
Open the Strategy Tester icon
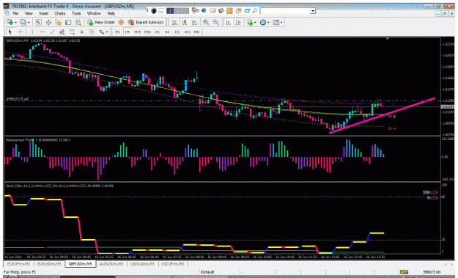coord(78,22)
